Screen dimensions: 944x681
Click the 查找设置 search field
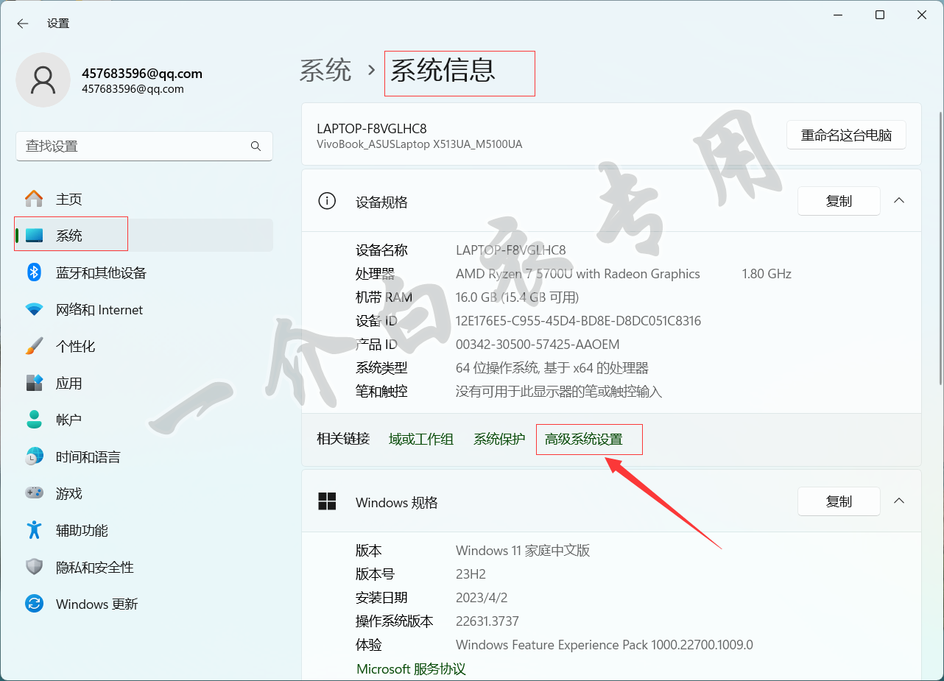(144, 147)
